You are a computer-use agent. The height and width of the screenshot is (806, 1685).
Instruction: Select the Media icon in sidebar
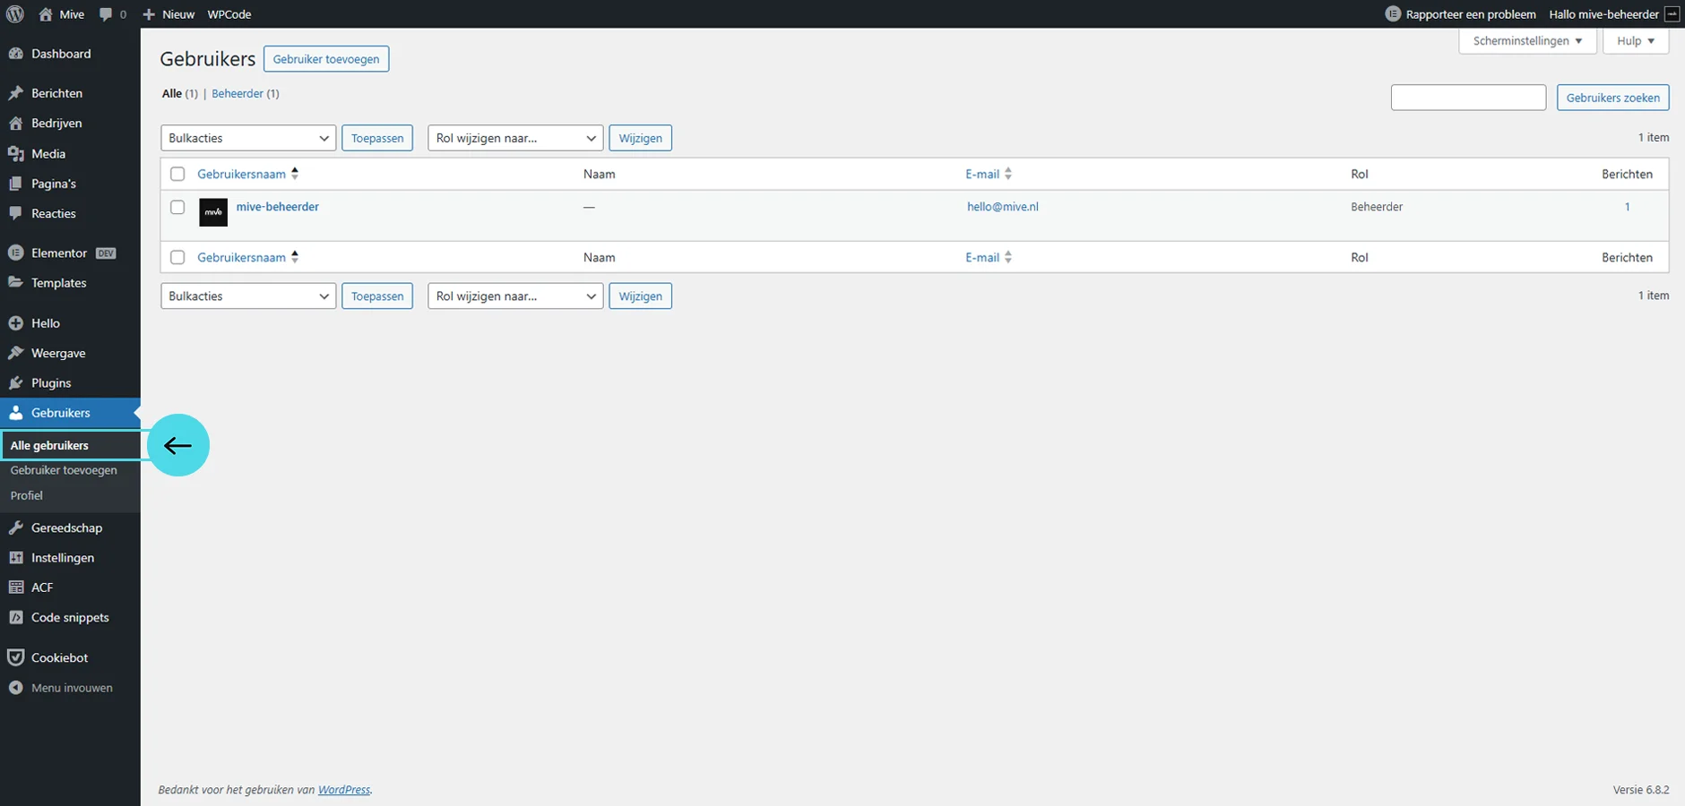pyautogui.click(x=15, y=154)
